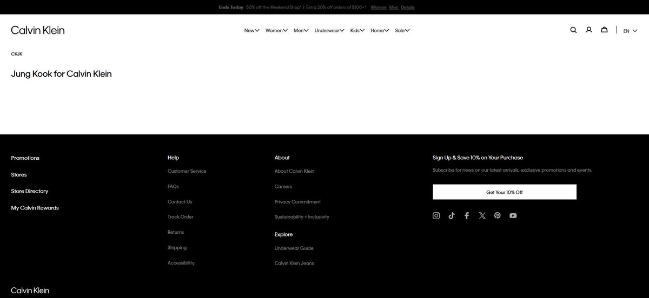Open Details link in promo banner
This screenshot has width=649, height=298.
click(408, 8)
